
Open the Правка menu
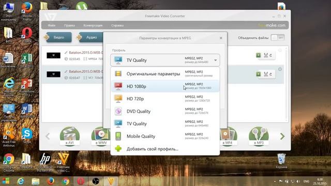69,25
